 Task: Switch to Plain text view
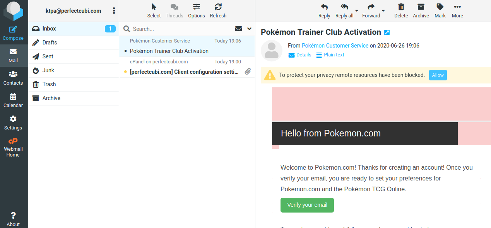click(x=330, y=55)
